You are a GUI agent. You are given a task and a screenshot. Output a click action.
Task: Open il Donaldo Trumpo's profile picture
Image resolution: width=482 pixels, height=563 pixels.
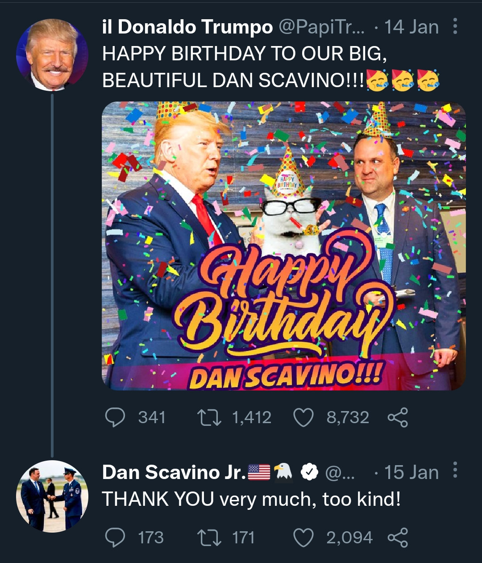click(52, 55)
